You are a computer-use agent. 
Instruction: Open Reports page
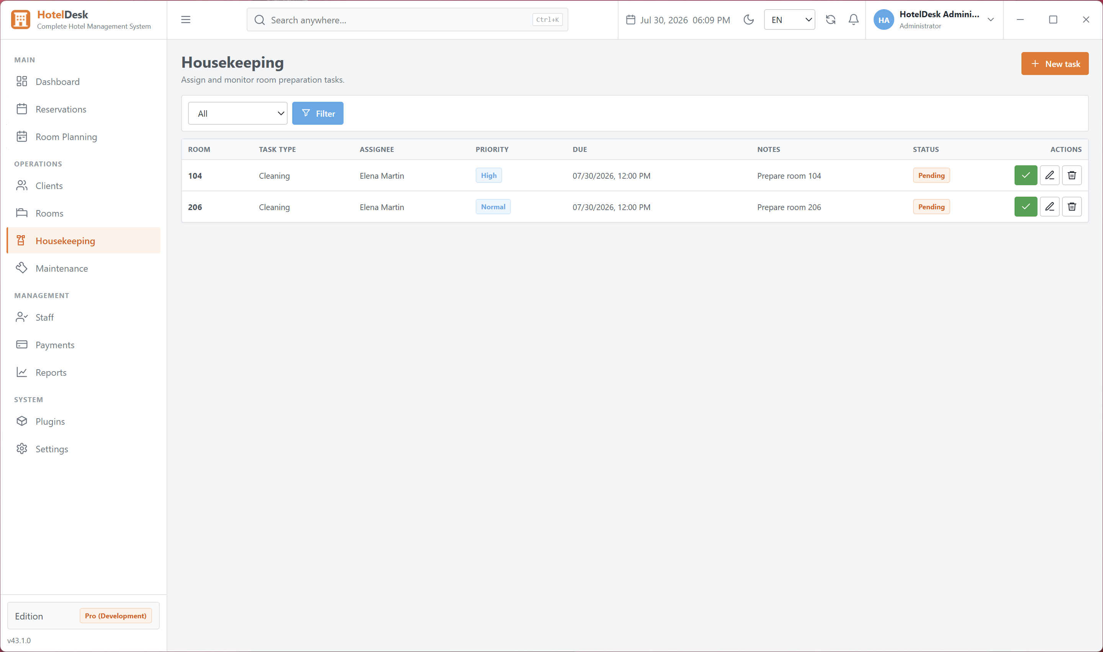tap(83, 373)
